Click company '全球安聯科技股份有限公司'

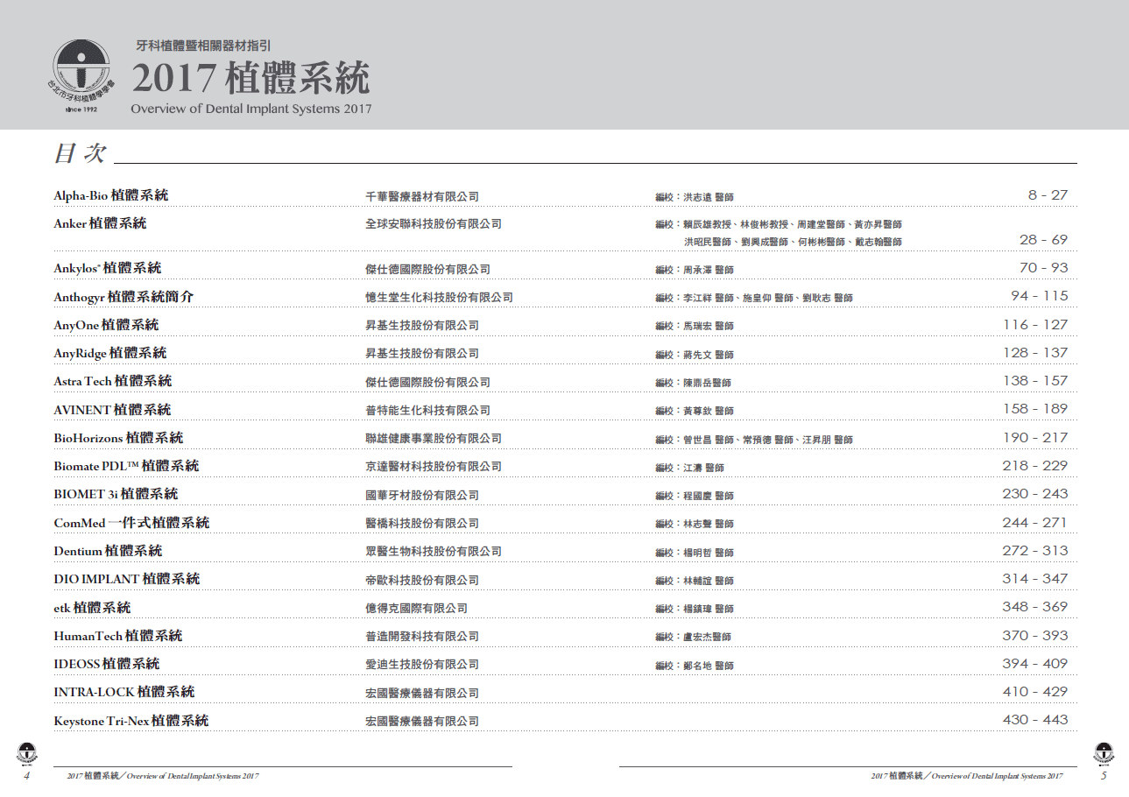(x=434, y=224)
